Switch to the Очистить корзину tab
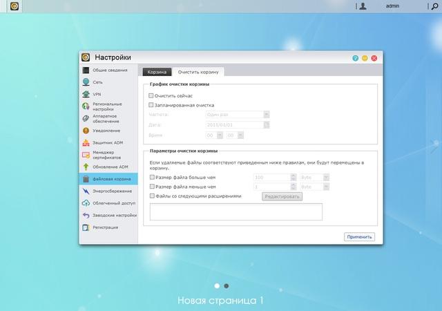The image size is (442, 311). (198, 72)
